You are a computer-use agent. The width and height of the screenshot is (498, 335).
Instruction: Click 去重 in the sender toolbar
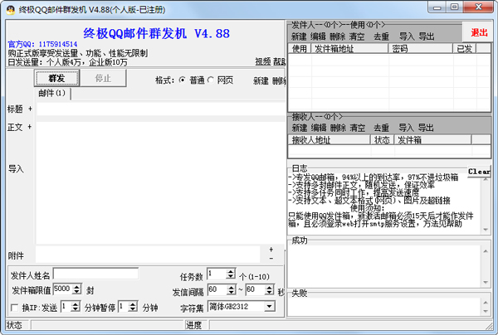pos(382,36)
